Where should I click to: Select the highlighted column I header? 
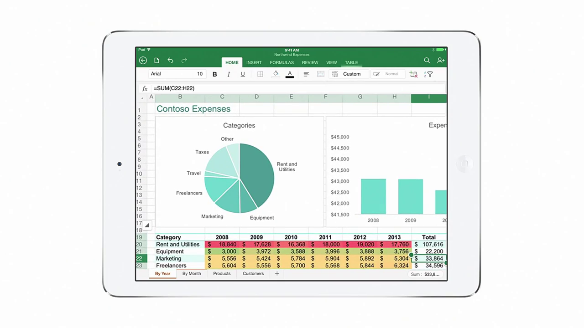(429, 97)
